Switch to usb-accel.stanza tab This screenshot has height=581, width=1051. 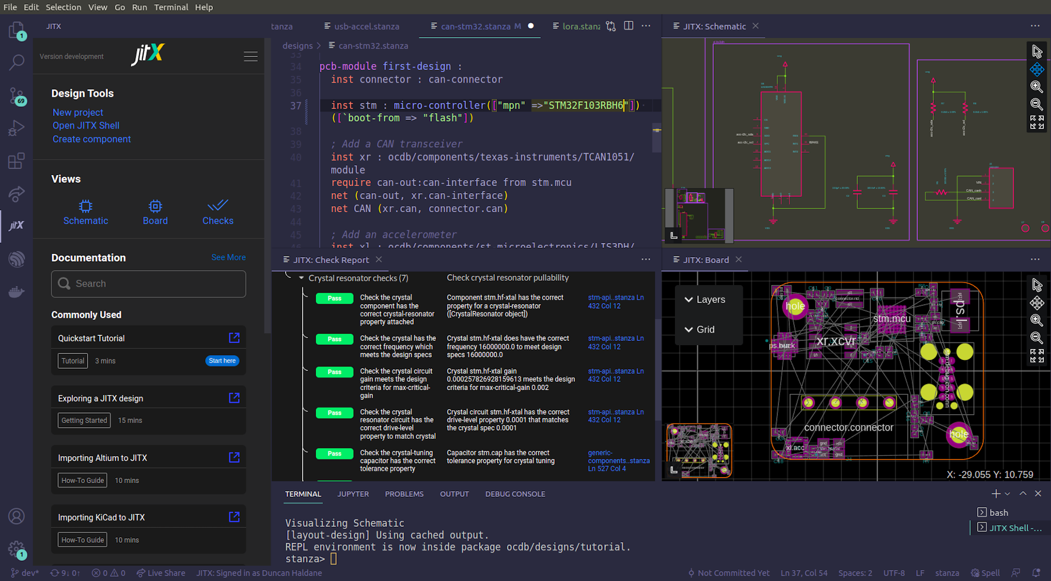[361, 26]
